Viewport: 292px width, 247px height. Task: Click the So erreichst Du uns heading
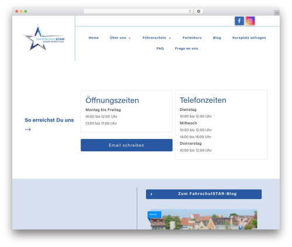(49, 120)
